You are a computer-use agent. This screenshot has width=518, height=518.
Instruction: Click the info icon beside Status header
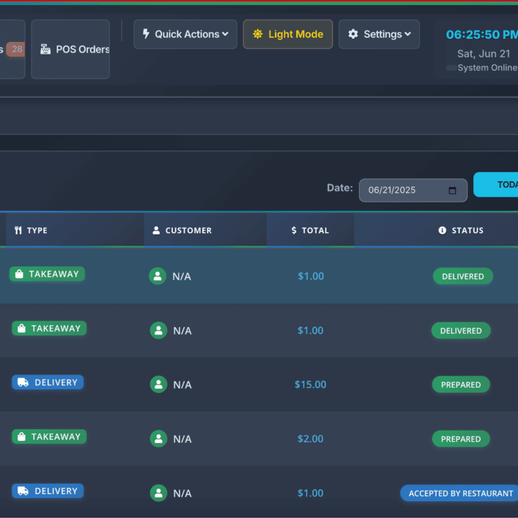point(442,230)
